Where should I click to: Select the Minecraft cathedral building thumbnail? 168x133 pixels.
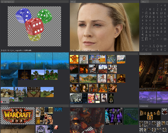pyautogui.click(x=20, y=92)
